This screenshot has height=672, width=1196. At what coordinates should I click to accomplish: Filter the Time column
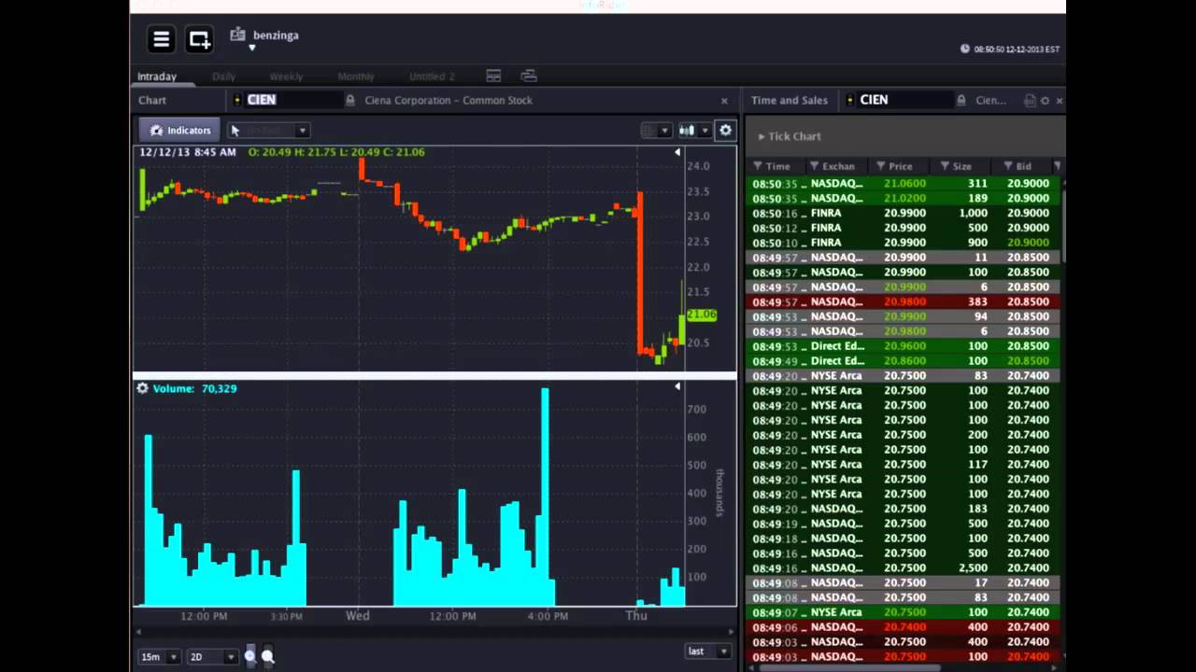[x=758, y=166]
